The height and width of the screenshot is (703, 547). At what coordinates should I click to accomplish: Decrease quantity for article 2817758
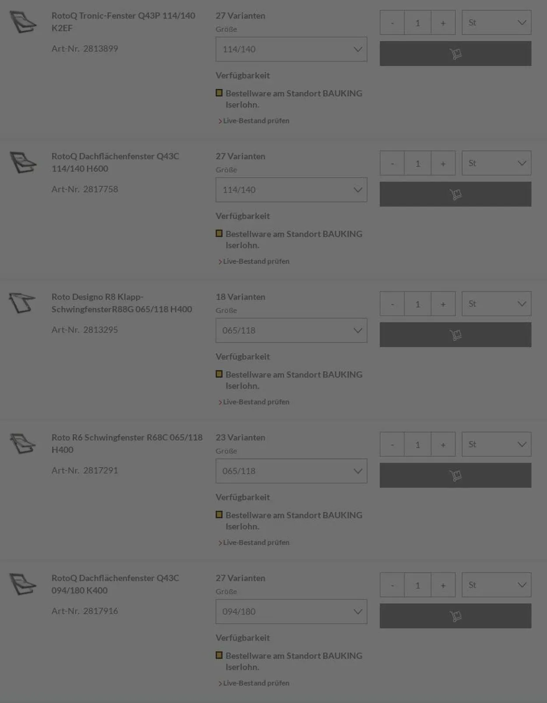coord(392,163)
